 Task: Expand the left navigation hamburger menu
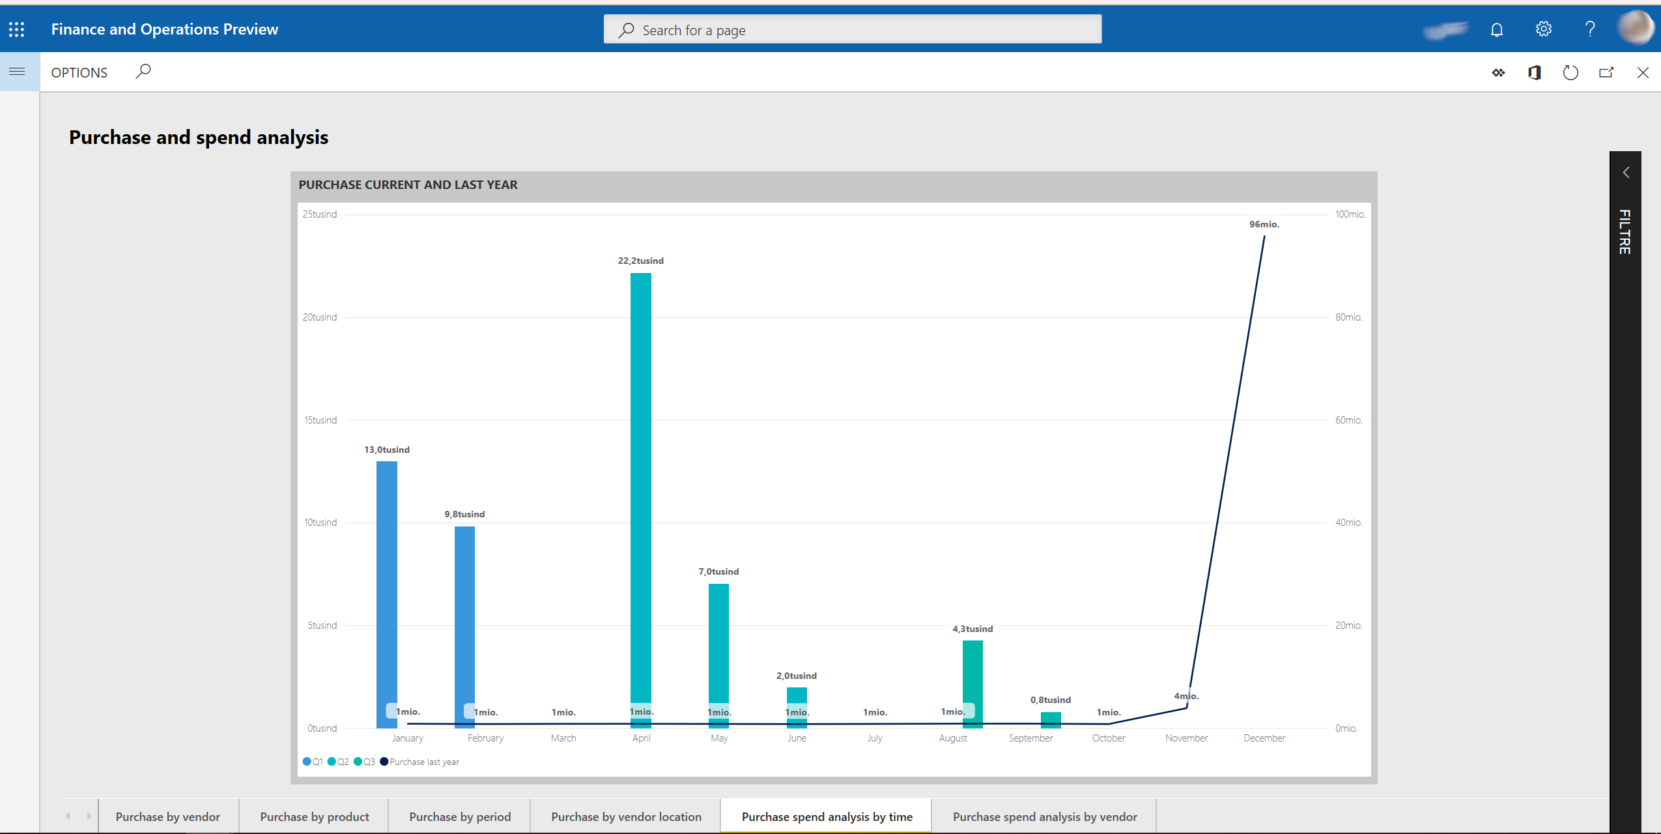click(18, 71)
